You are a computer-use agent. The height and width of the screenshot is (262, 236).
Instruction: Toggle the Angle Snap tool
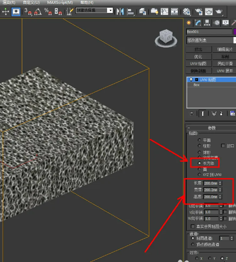pyautogui.click(x=38, y=11)
